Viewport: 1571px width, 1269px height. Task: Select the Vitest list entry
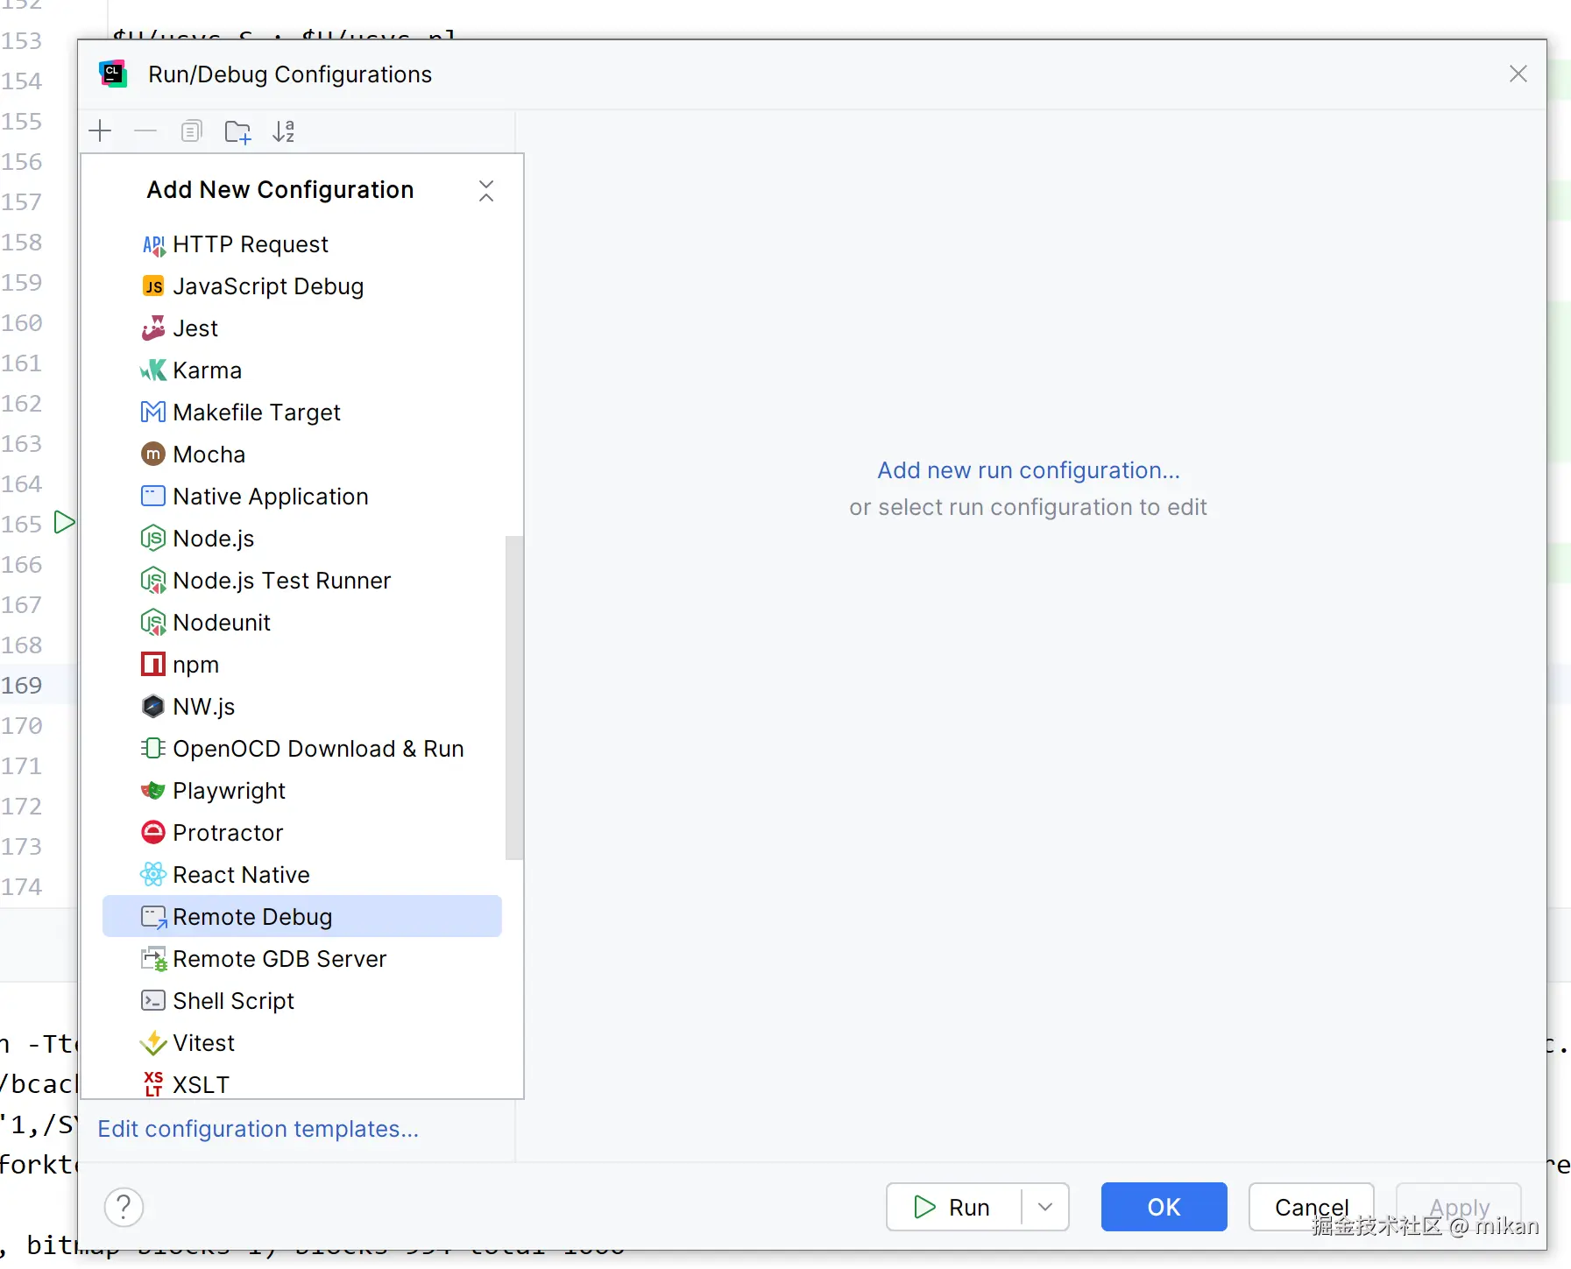[x=302, y=1043]
